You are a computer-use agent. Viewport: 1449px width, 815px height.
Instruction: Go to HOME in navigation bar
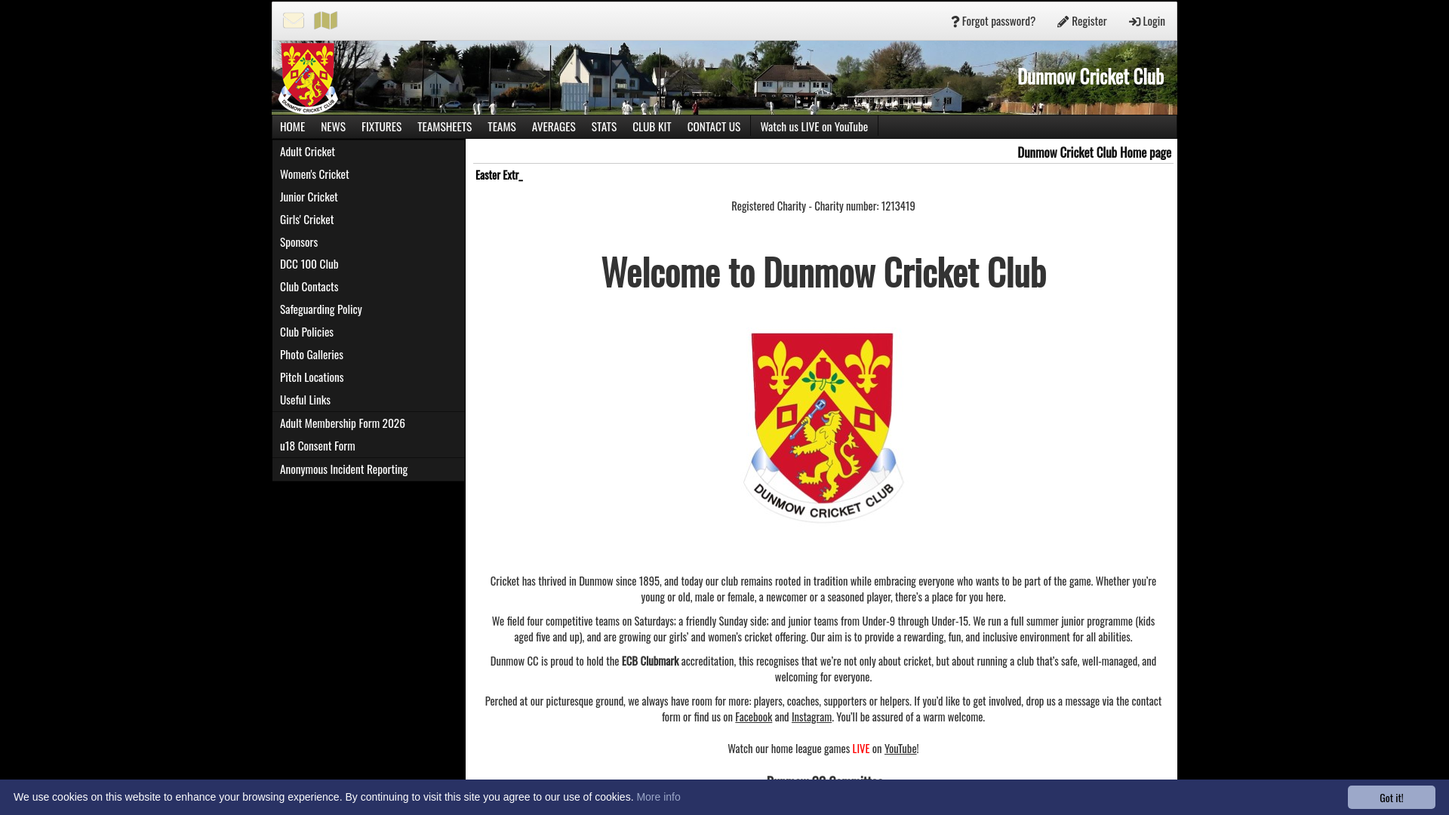[292, 127]
